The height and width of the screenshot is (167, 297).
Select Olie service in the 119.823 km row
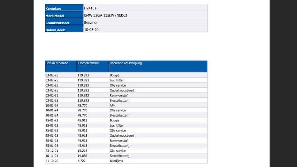pos(117,86)
